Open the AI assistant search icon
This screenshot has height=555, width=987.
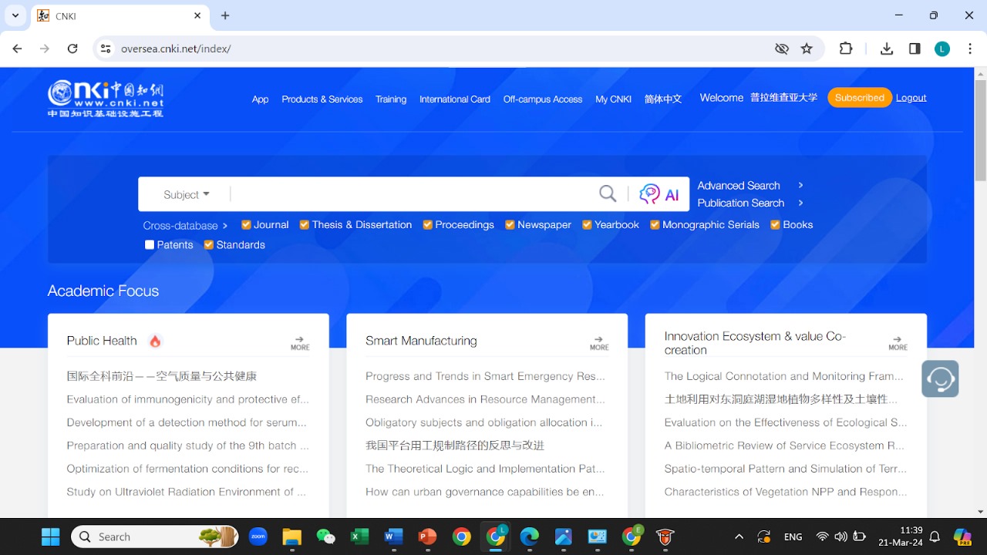coord(659,194)
